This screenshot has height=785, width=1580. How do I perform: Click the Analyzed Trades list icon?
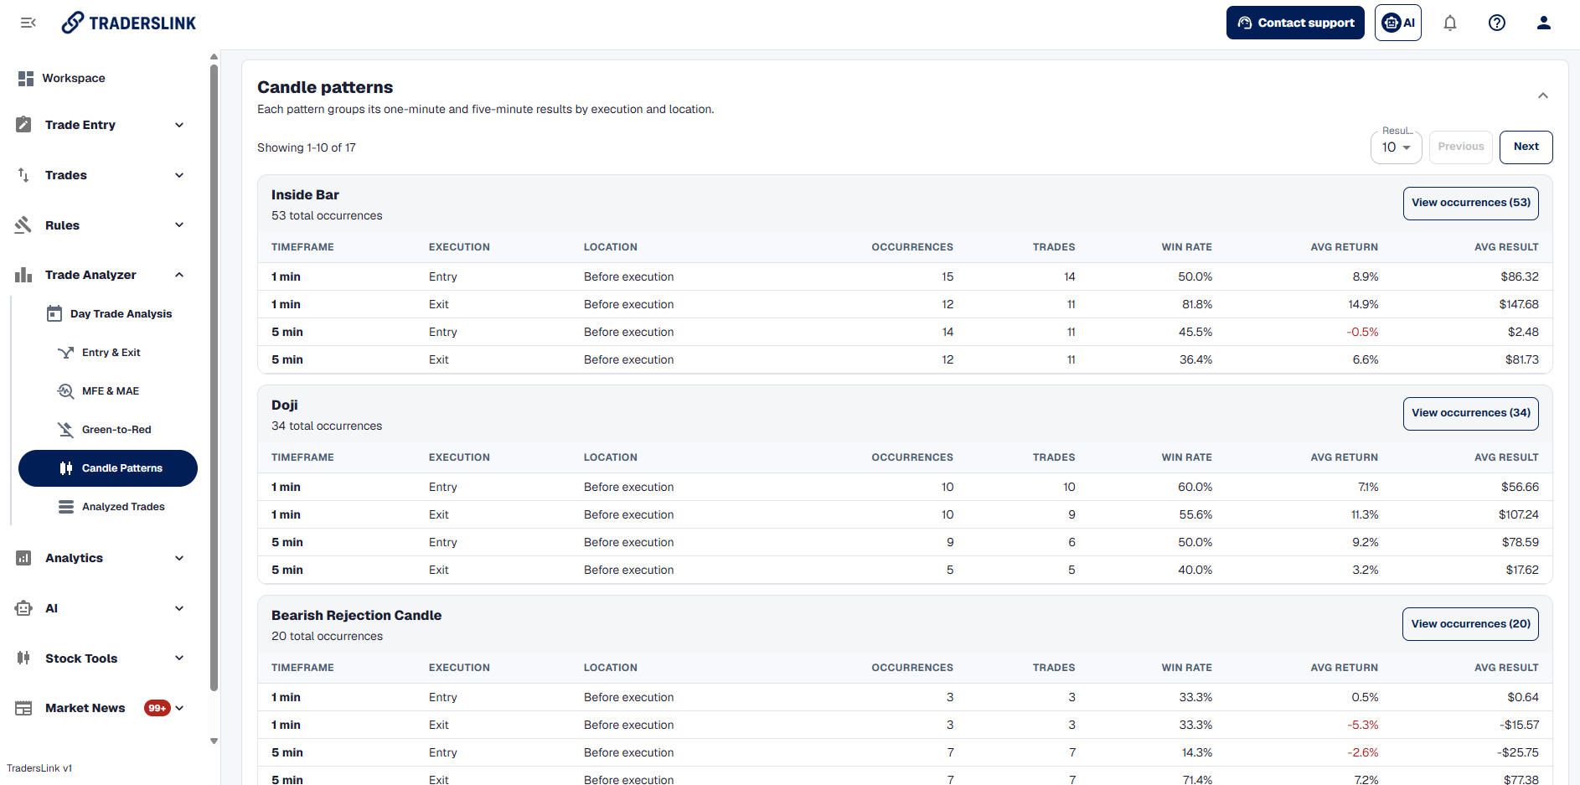[65, 507]
